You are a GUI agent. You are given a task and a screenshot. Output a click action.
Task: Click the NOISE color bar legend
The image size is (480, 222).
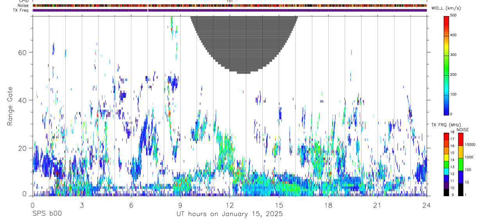(461, 164)
